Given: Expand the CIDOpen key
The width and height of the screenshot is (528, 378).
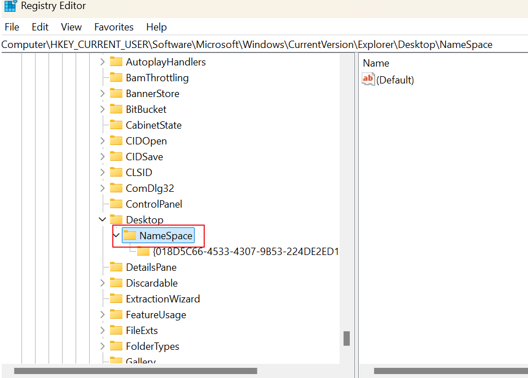Looking at the screenshot, I should (102, 141).
